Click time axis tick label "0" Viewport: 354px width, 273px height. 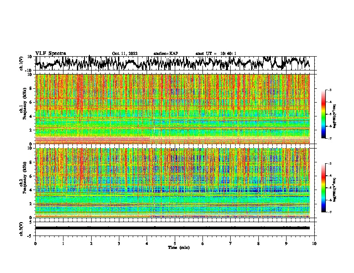pyautogui.click(x=35, y=244)
